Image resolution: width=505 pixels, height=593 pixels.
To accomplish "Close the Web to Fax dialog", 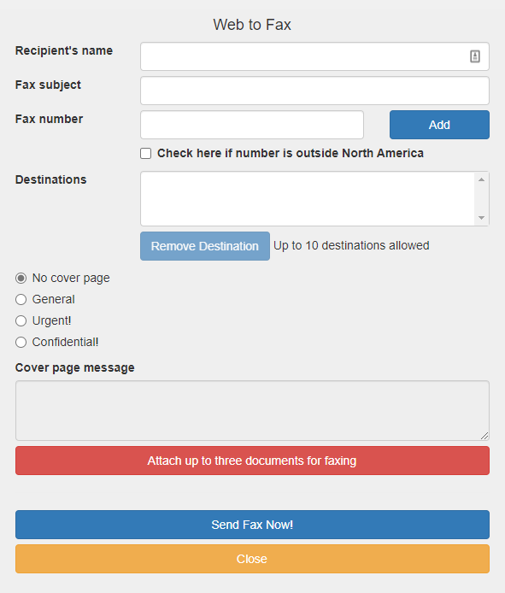I will coord(252,559).
